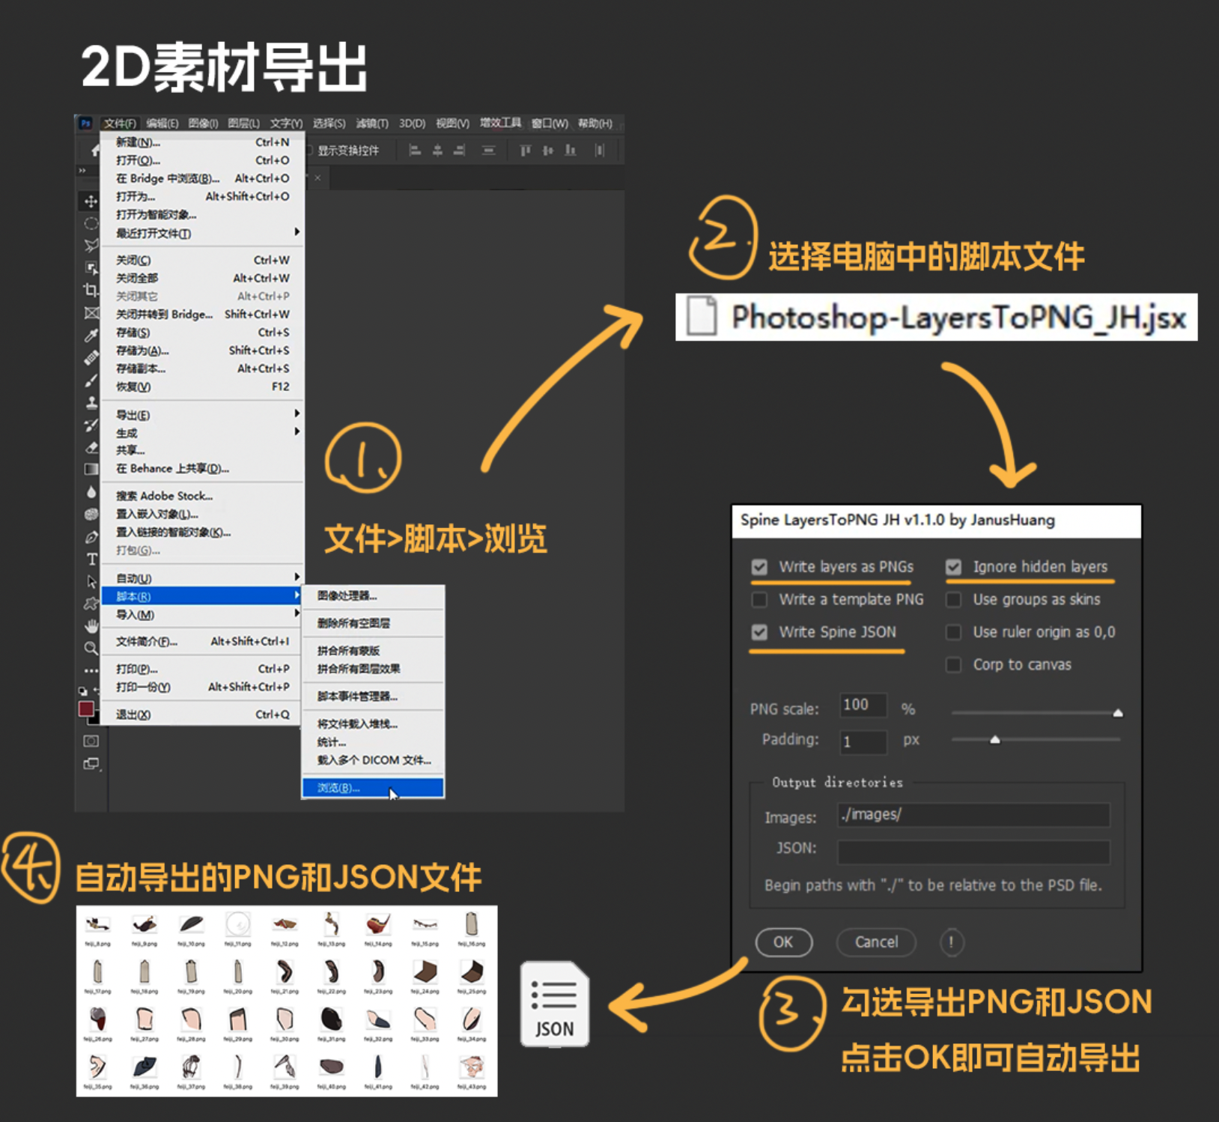Click the exclamation info button
This screenshot has width=1219, height=1122.
[952, 942]
